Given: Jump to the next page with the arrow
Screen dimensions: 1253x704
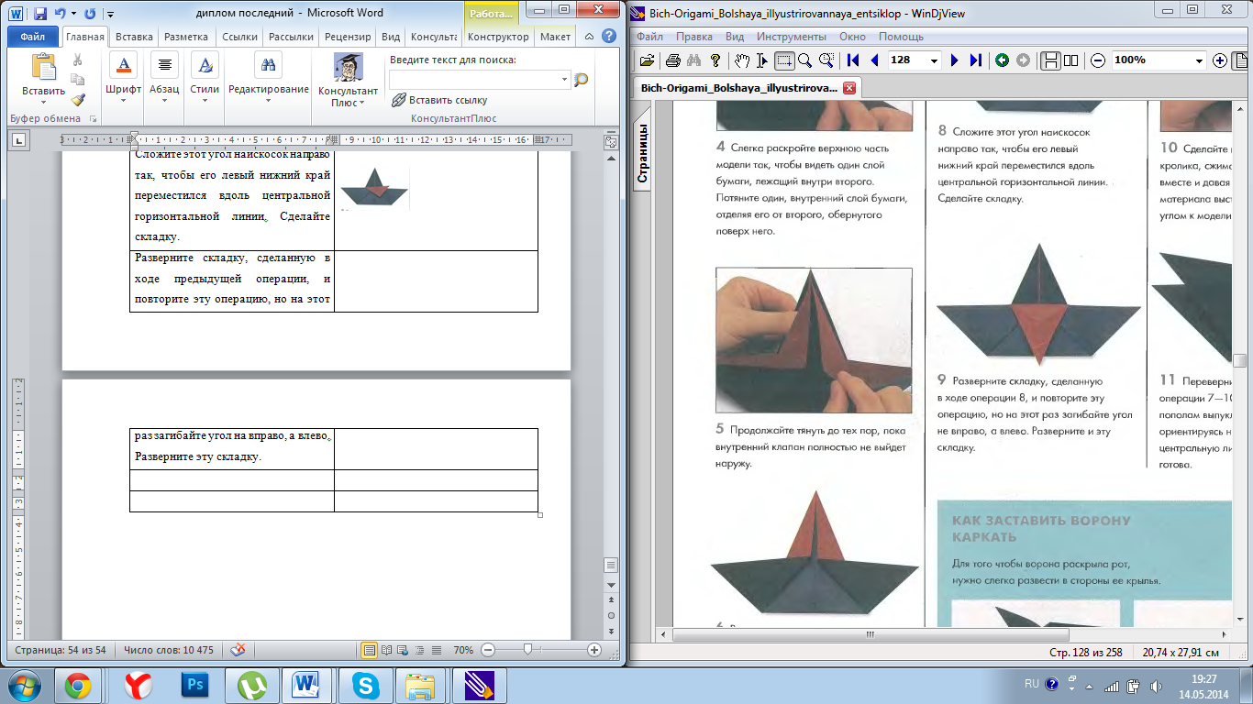Looking at the screenshot, I should (955, 60).
